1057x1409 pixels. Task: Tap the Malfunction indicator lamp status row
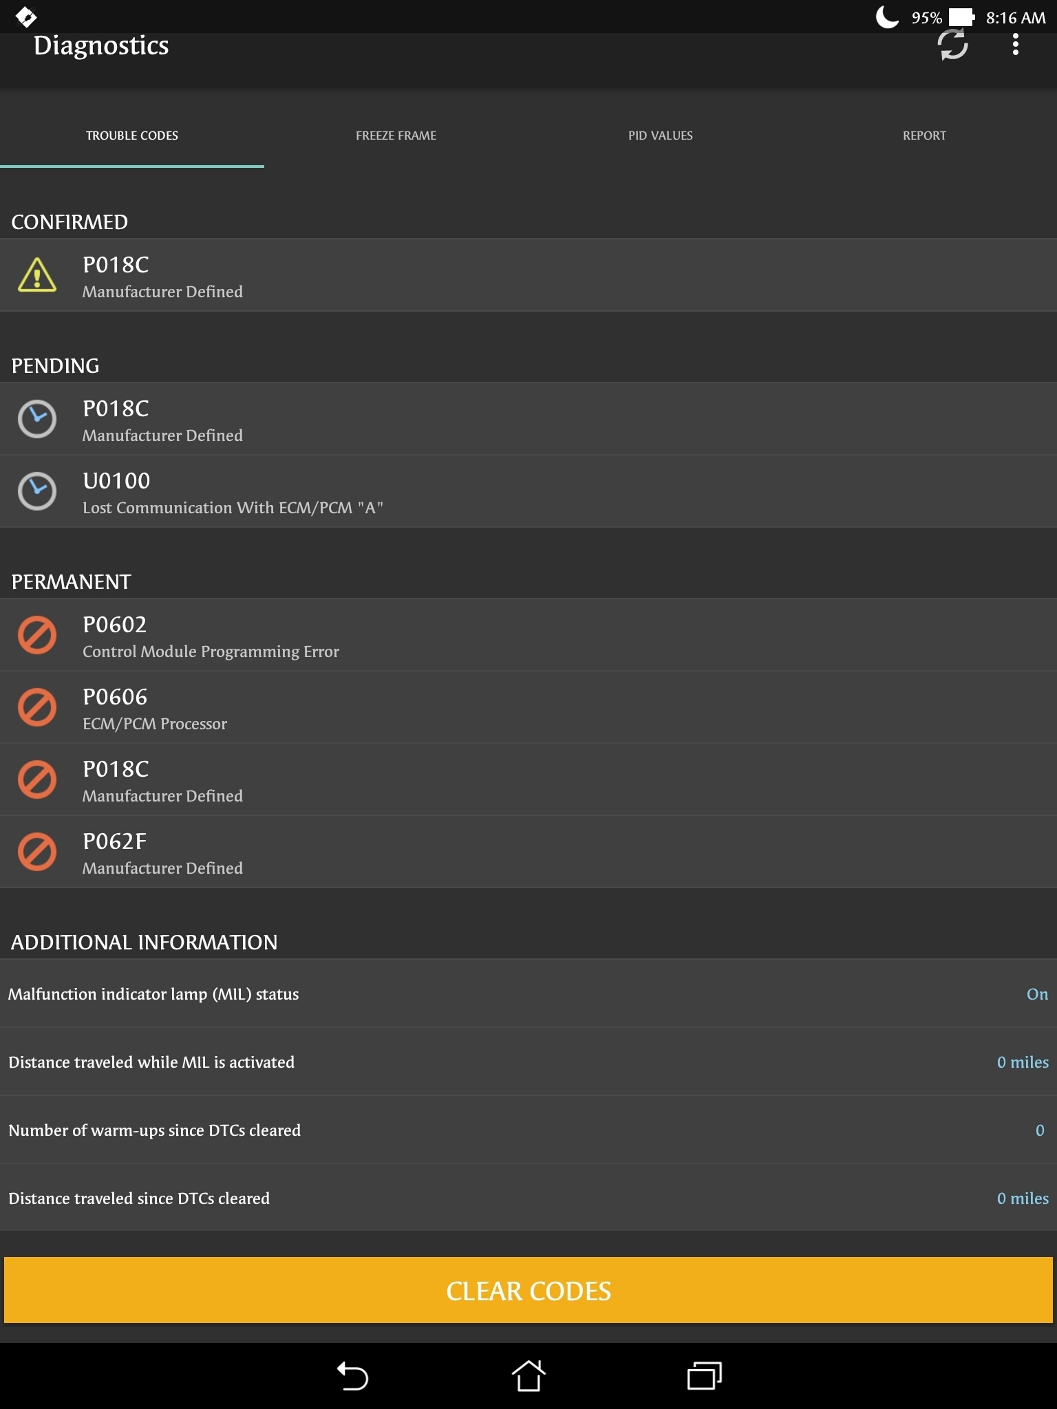[x=528, y=994]
